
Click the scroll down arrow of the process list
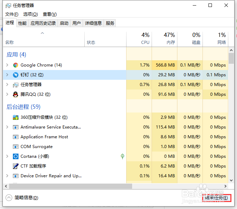coord(231,180)
